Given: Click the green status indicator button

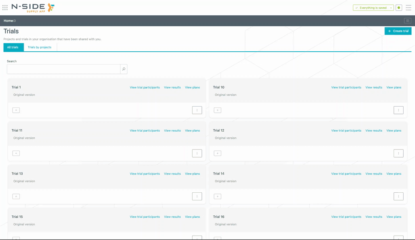Looking at the screenshot, I should pos(398,8).
